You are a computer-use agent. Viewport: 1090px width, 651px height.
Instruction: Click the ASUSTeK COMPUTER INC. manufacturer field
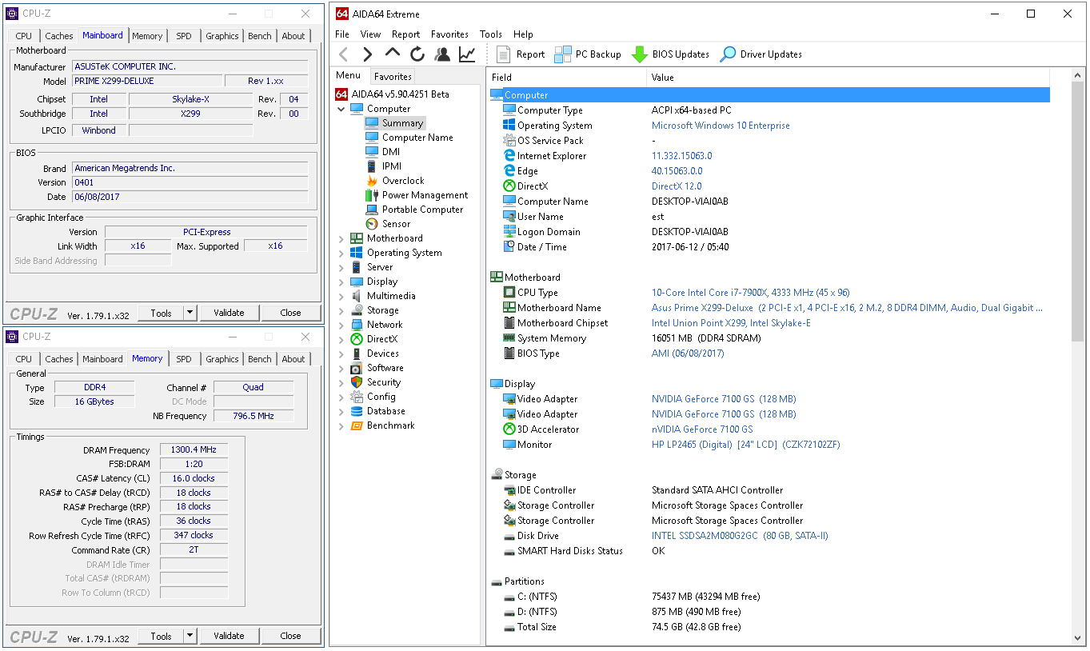(190, 66)
